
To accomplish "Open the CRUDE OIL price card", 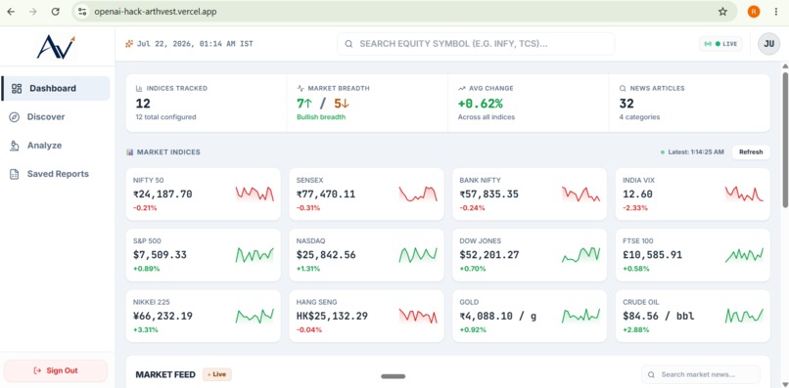I will 693,317.
